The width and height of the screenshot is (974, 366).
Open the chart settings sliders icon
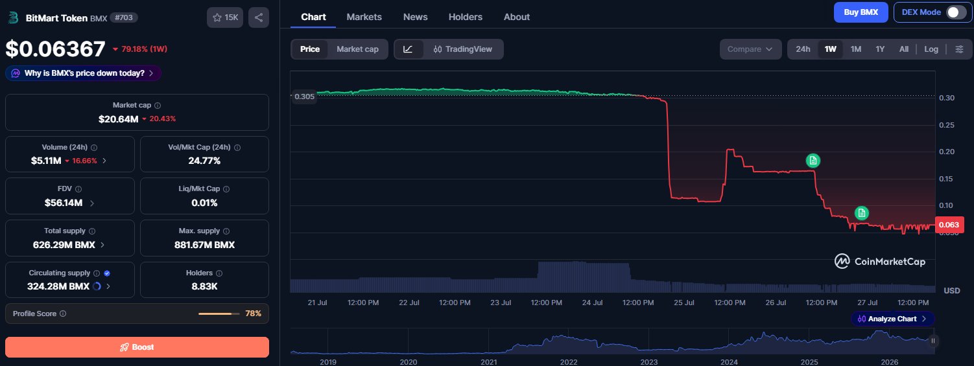point(960,49)
